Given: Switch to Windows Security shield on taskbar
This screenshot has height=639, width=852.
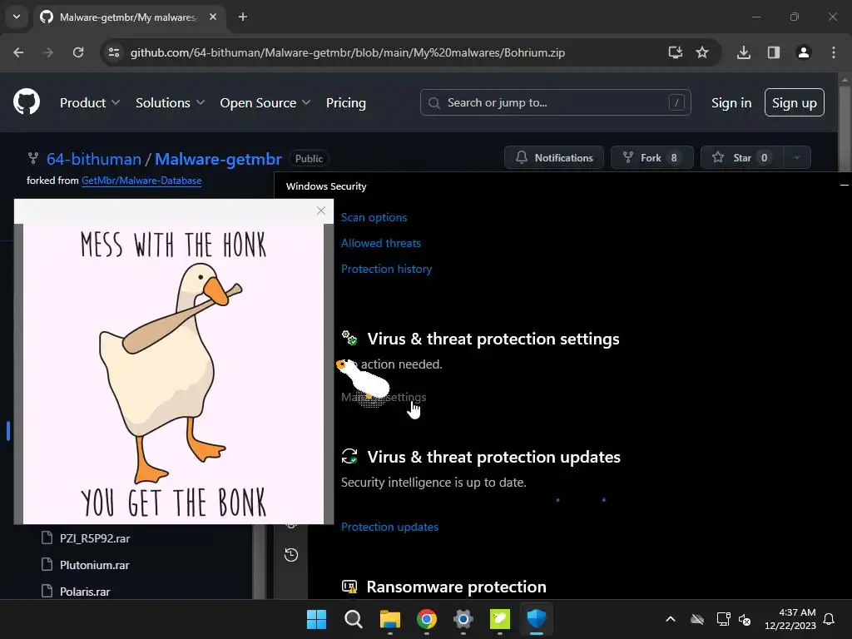Looking at the screenshot, I should click(537, 619).
